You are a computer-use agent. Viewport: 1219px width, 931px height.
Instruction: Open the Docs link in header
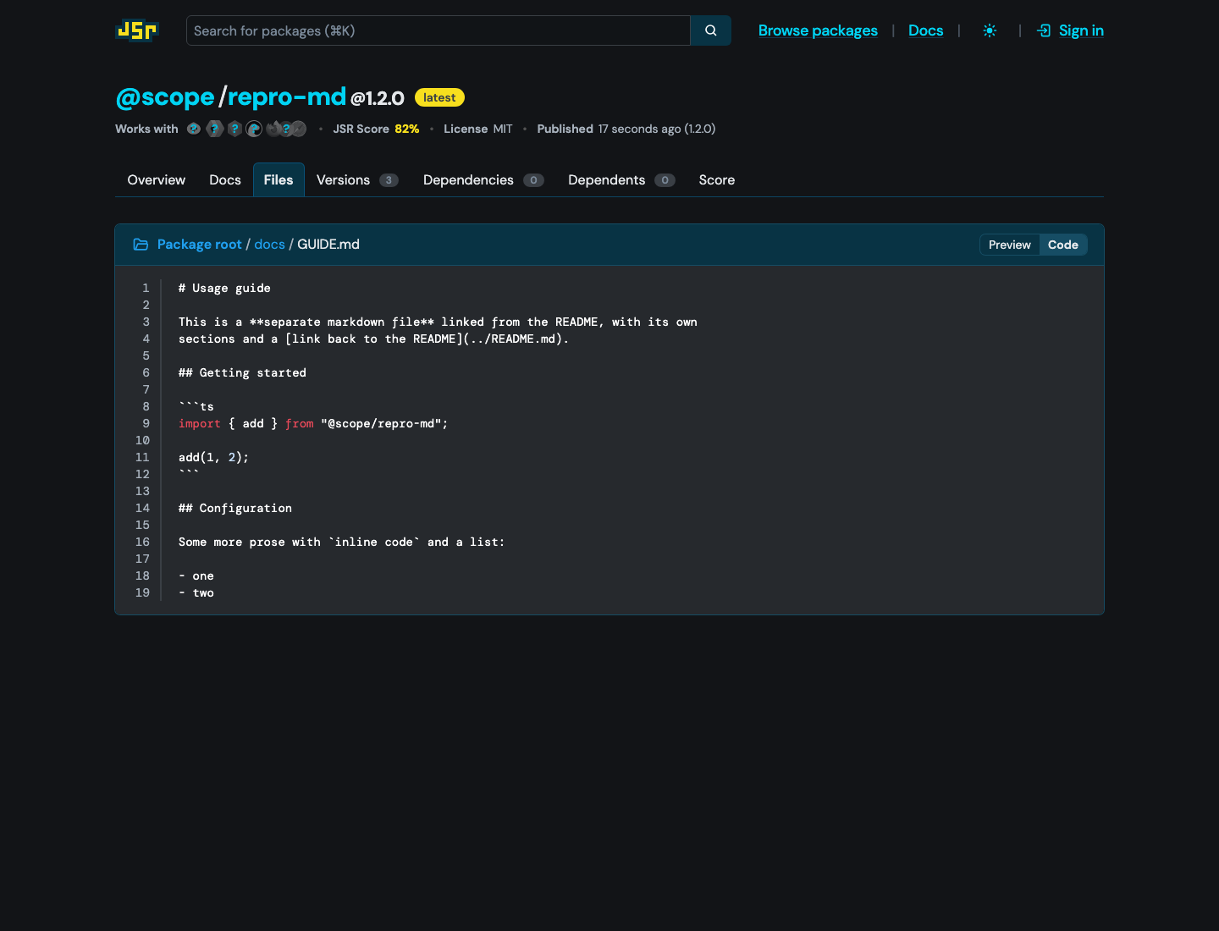coord(925,30)
